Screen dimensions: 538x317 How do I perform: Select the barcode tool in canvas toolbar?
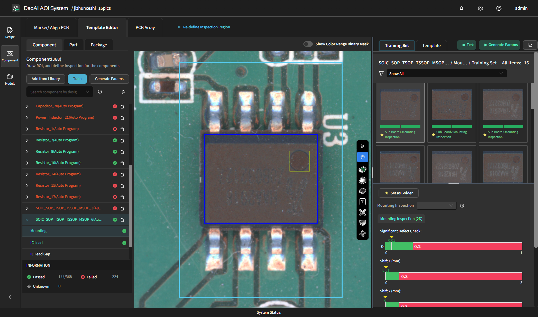[x=362, y=212]
